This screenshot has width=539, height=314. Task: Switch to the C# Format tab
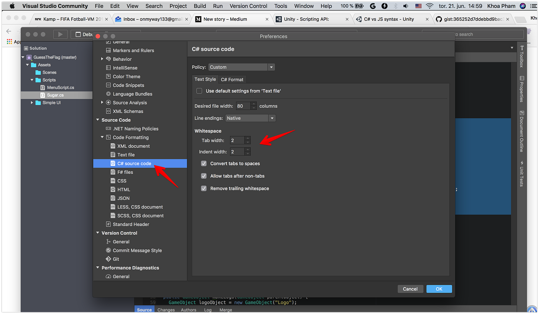pyautogui.click(x=232, y=79)
